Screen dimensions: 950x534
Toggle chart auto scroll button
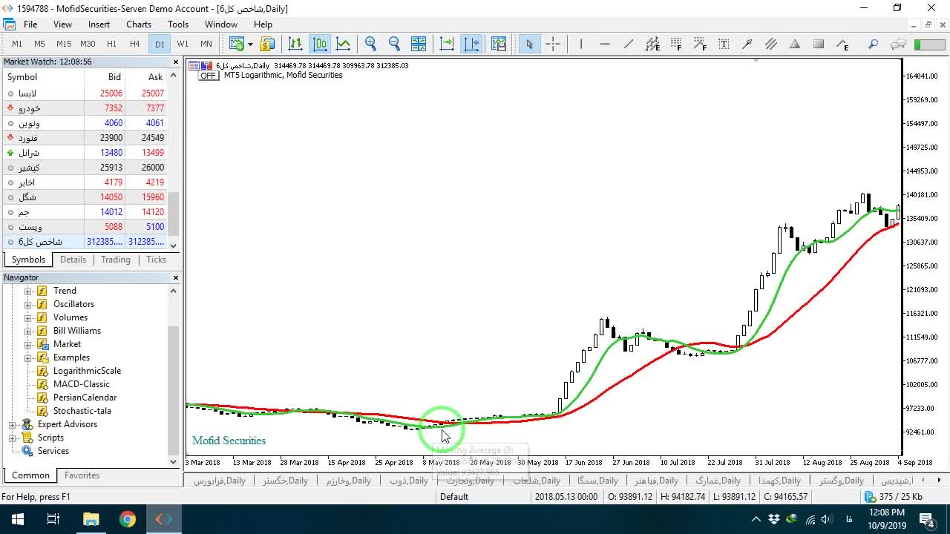(447, 44)
